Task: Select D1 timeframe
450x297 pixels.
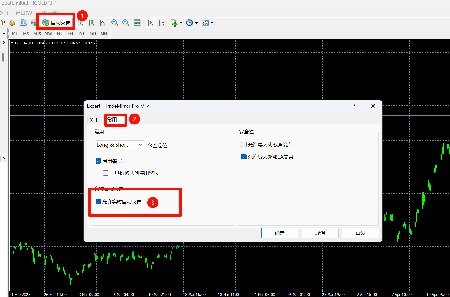Action: (x=82, y=34)
